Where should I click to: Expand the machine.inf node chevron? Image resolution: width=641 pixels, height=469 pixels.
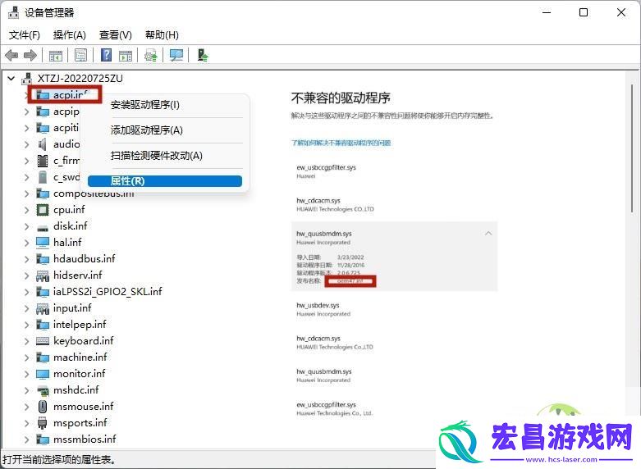(26, 357)
